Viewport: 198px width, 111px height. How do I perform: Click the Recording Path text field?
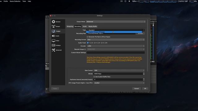point(111,34)
